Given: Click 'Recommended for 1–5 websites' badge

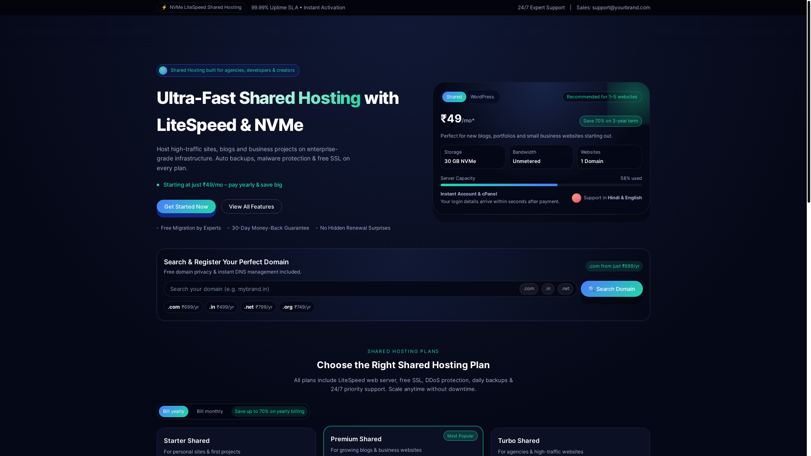Looking at the screenshot, I should click(x=602, y=97).
